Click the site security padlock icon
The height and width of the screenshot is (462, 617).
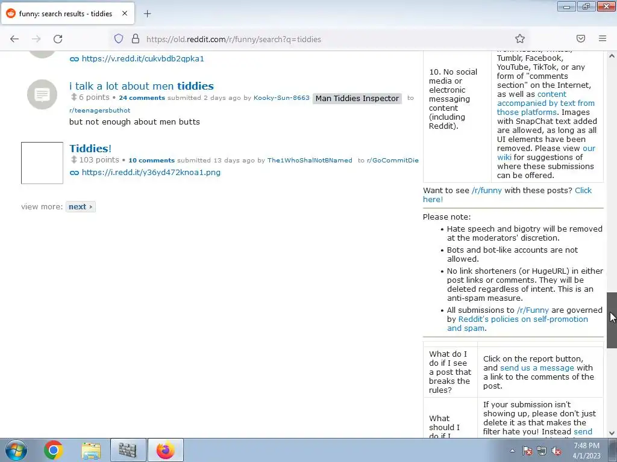click(x=136, y=38)
